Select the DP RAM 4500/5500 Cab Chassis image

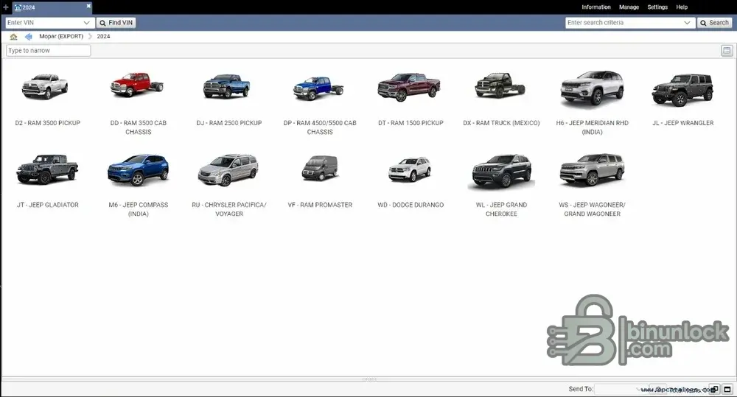[318, 88]
